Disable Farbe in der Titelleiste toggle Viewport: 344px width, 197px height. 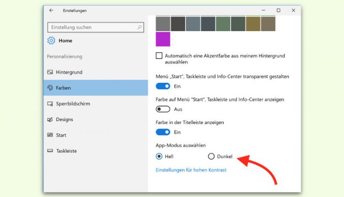click(x=163, y=132)
